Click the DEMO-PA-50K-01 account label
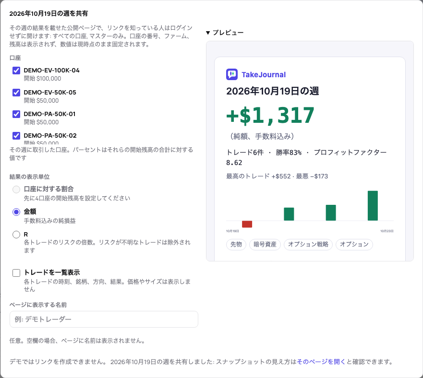The height and width of the screenshot is (378, 423). pos(49,114)
